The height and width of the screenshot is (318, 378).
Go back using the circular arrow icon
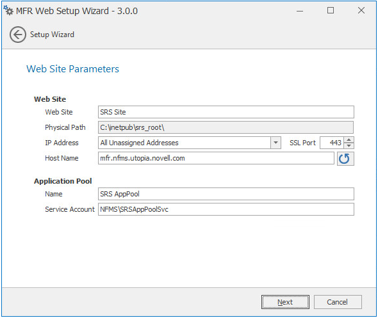point(17,35)
